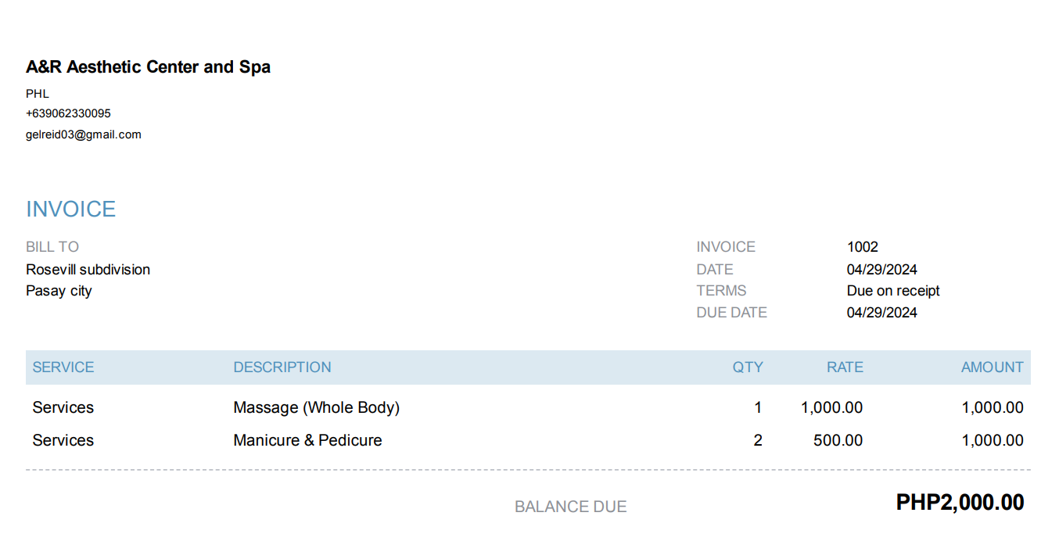Click the BALANCE DUE label
The height and width of the screenshot is (534, 1059).
(x=570, y=507)
